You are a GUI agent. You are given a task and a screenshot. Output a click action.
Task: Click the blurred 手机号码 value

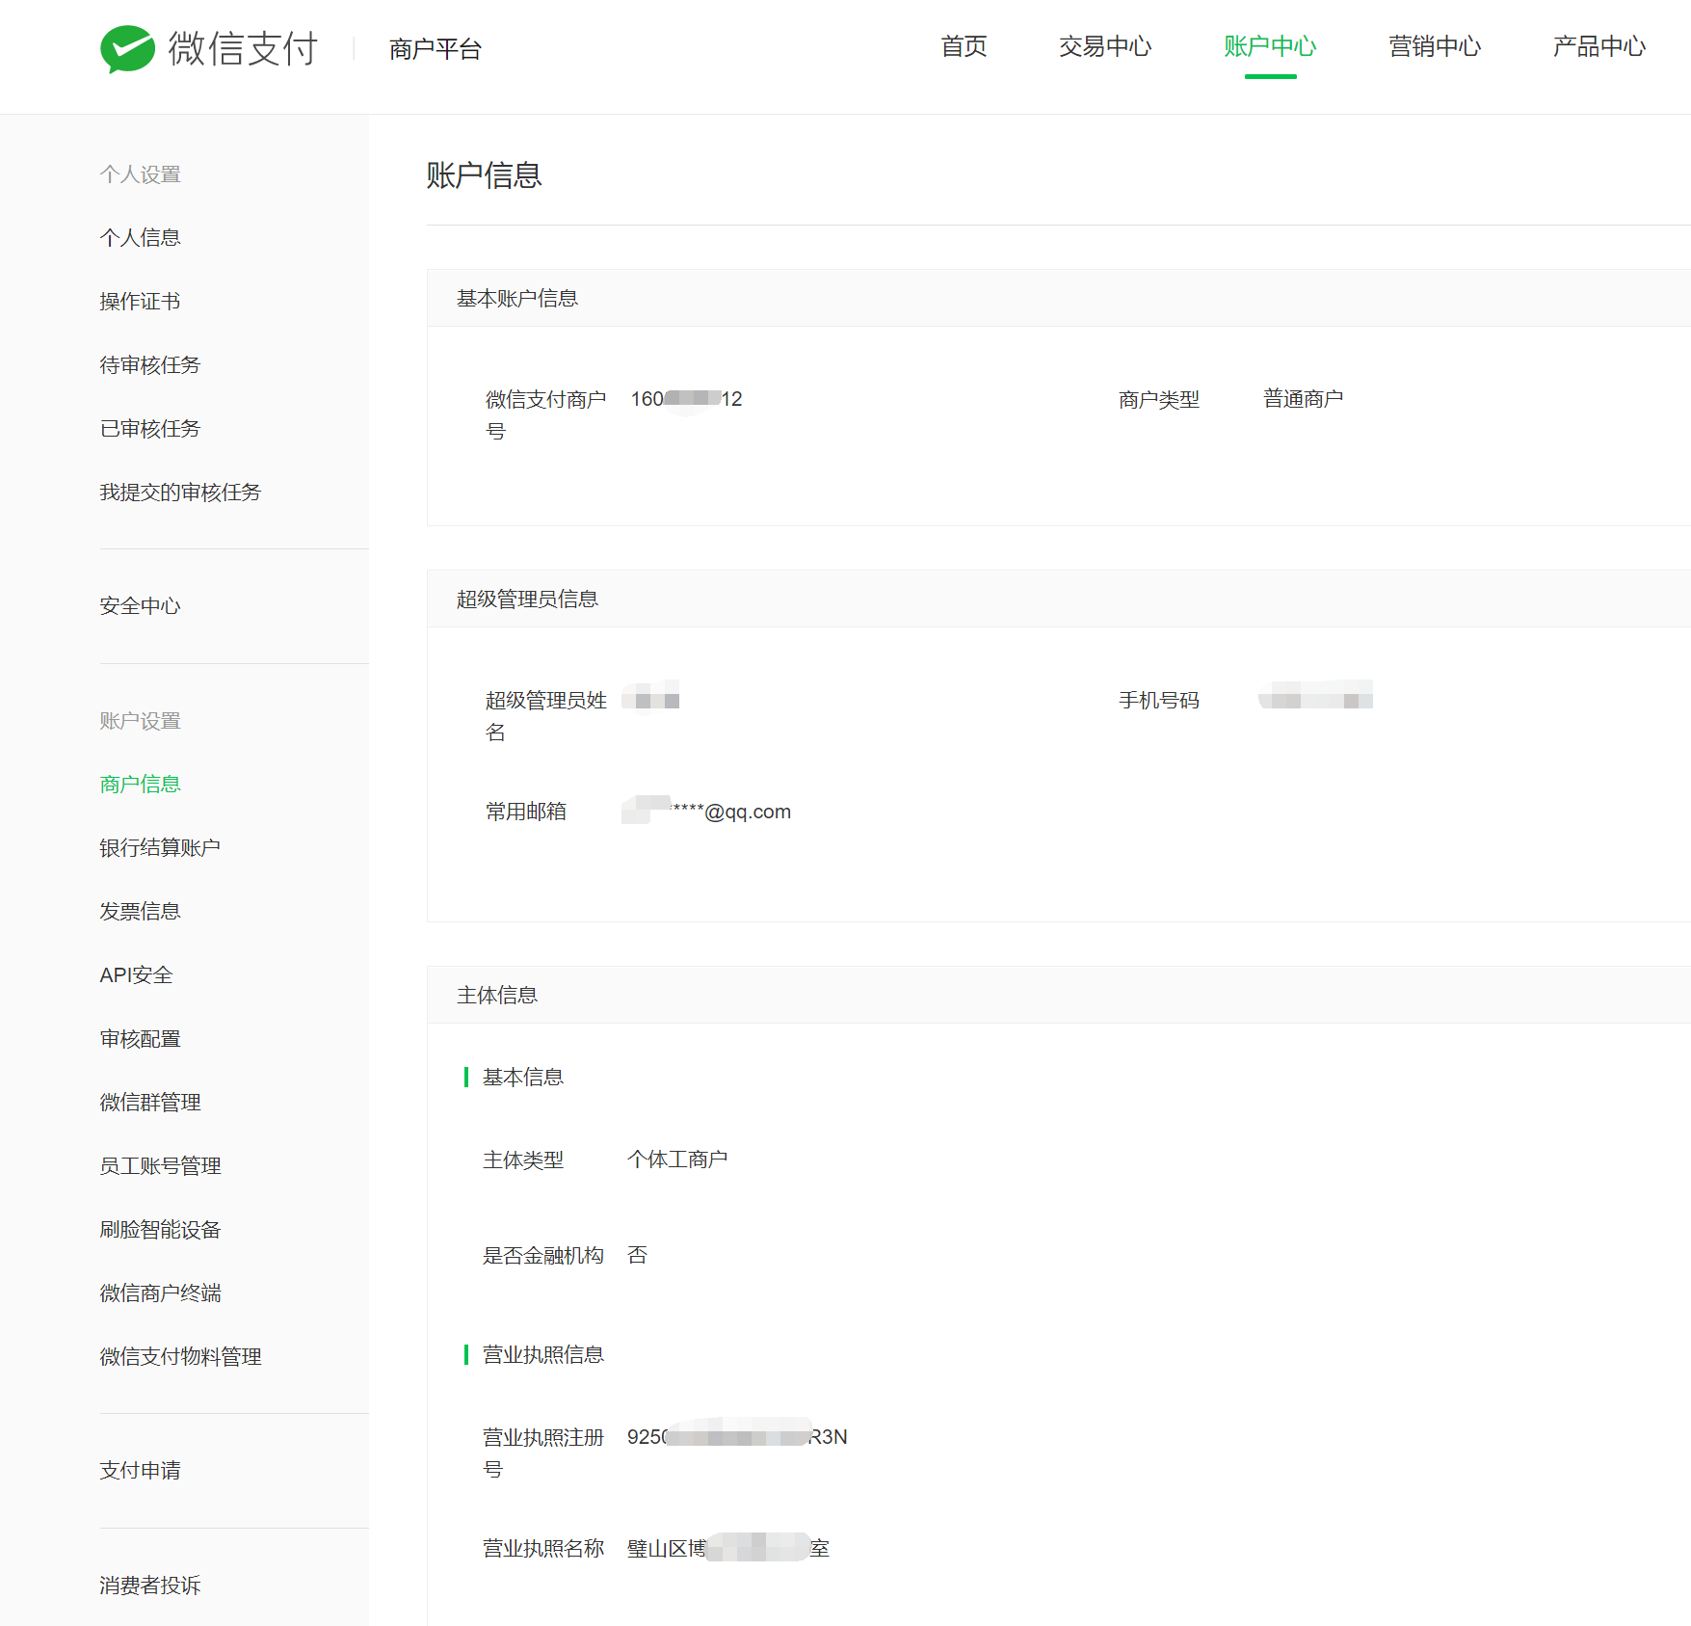tap(1316, 697)
